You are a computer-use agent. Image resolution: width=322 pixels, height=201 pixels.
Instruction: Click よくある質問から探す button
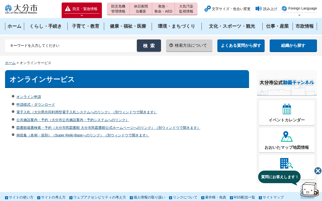click(241, 46)
